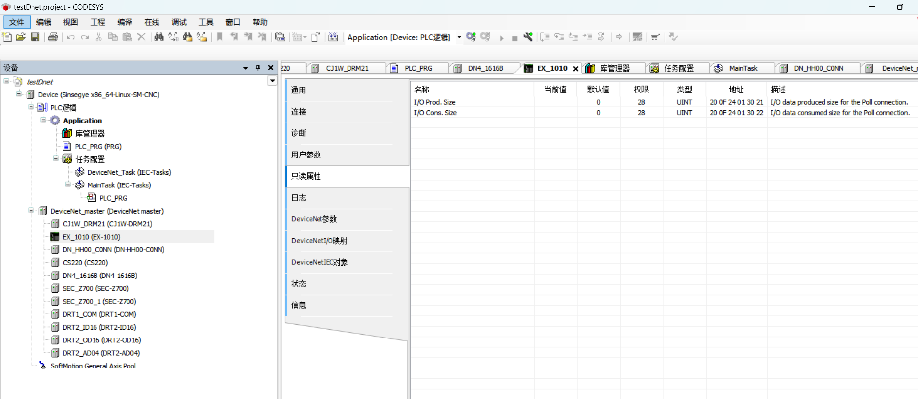
Task: Select the DeviceNetI/O映射 page
Action: pyautogui.click(x=319, y=241)
